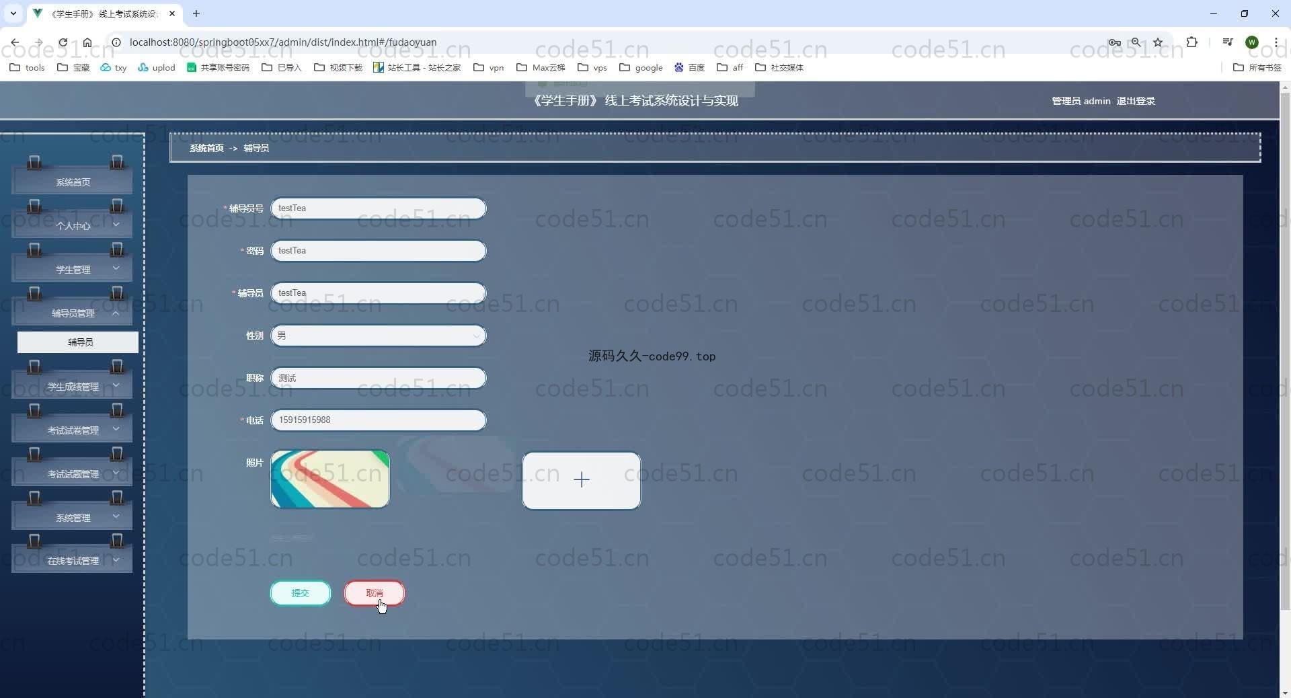Focus the 辅导员 name input field
Screen dimensions: 1291x698
coord(379,293)
